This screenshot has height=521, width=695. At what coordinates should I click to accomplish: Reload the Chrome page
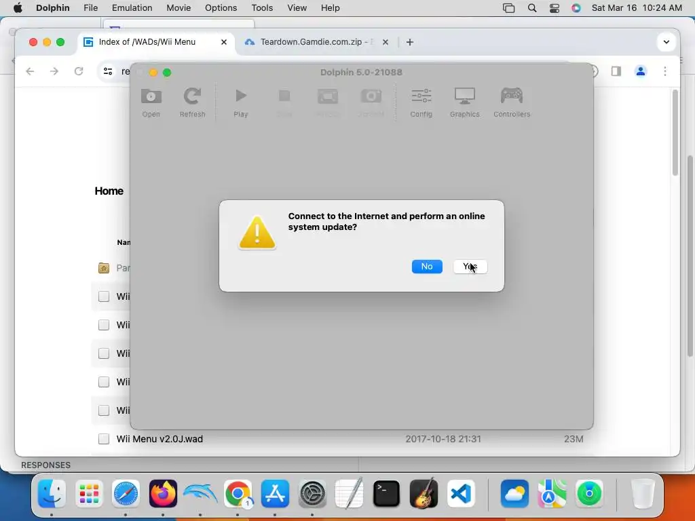[x=79, y=71]
